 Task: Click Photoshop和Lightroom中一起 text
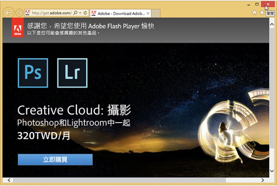coord(74,123)
